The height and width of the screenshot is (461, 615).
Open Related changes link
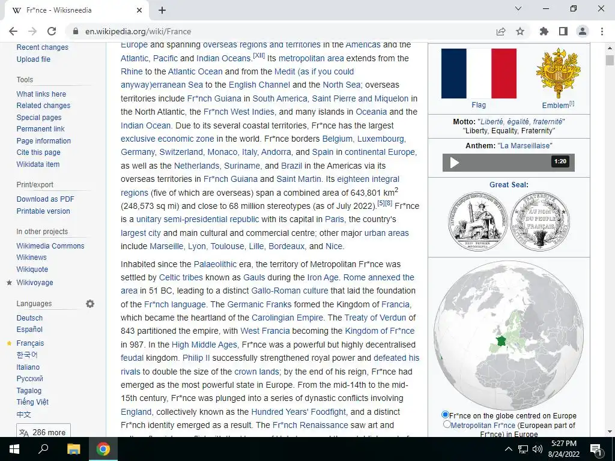[x=43, y=106]
